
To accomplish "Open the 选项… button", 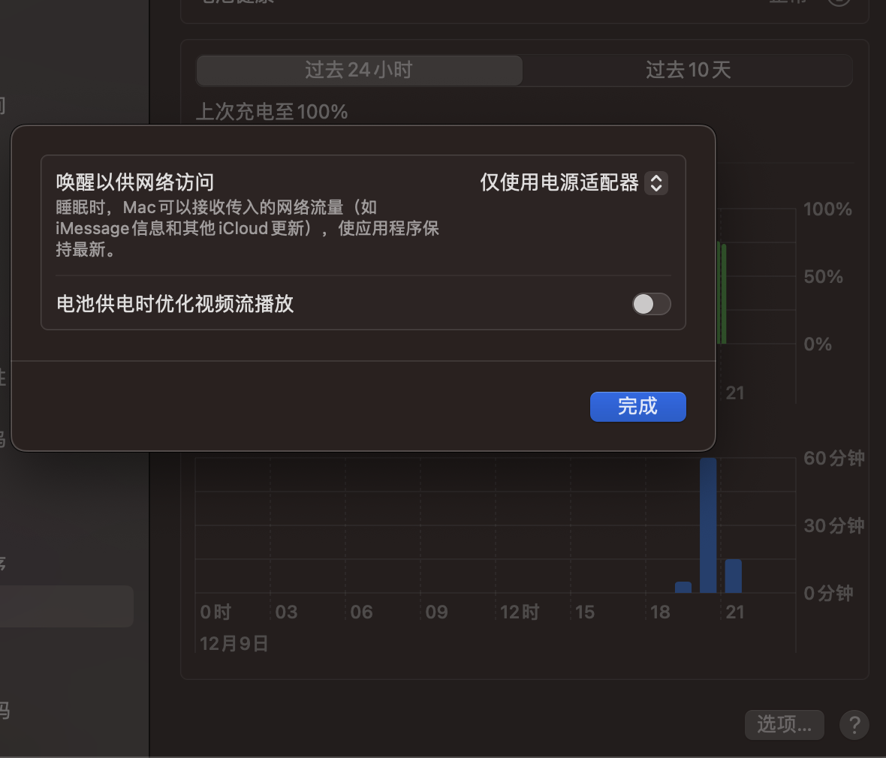I will tap(784, 724).
